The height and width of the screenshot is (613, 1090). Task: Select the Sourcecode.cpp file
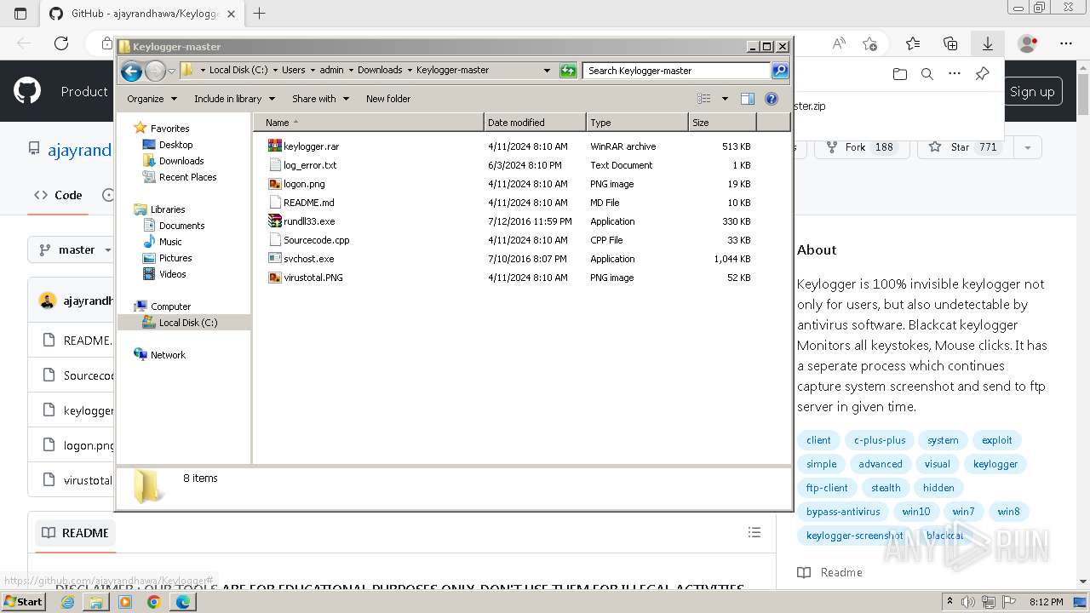pos(316,240)
